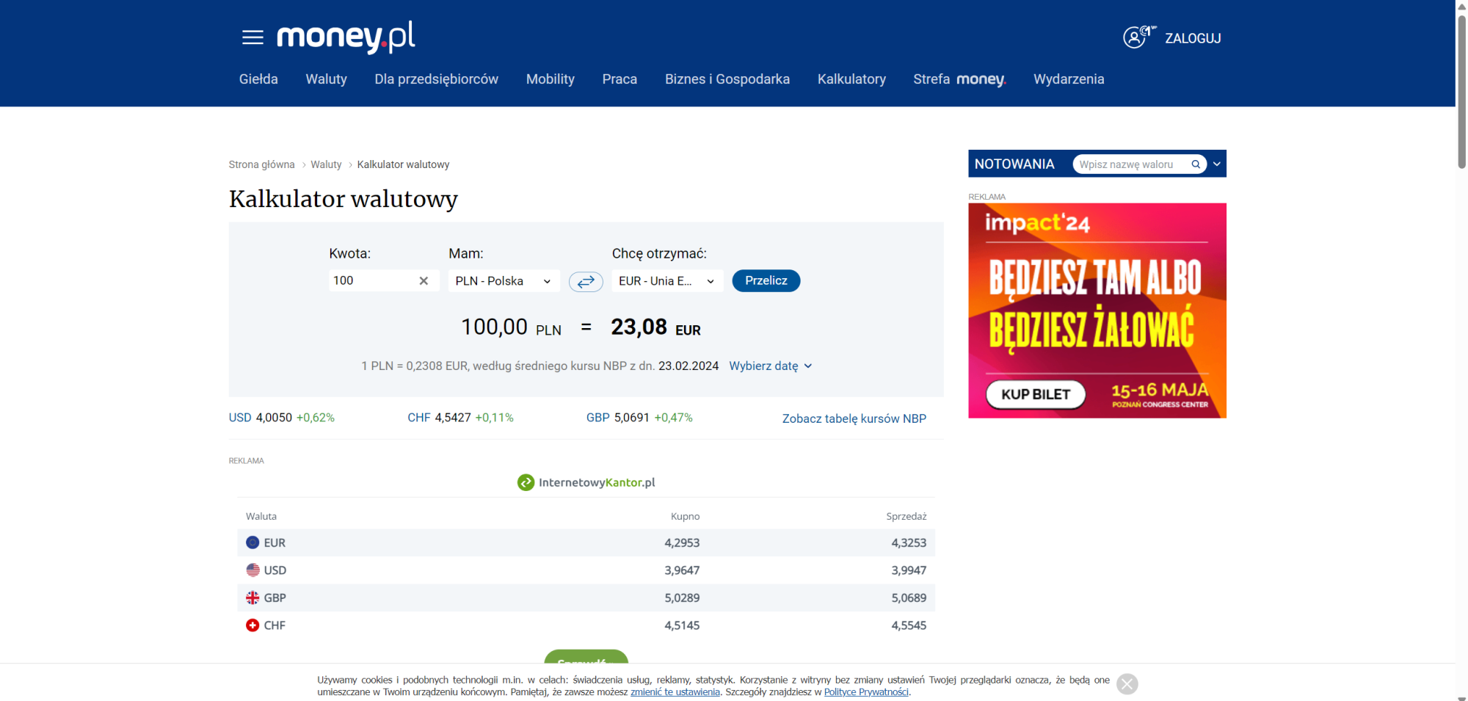Go to the Giełda menu section
This screenshot has height=701, width=1468.
click(258, 79)
